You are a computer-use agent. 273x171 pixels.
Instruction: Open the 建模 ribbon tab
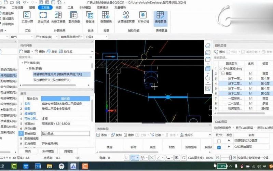click(32, 8)
